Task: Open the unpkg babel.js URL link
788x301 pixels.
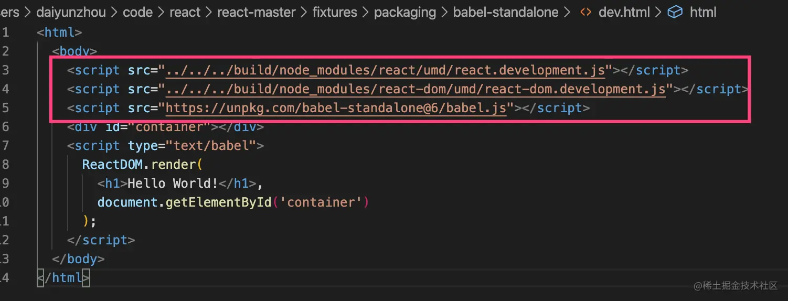Action: 336,108
